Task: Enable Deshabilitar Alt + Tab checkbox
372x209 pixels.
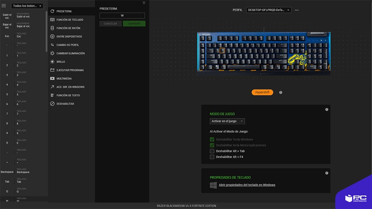Action: (x=212, y=151)
